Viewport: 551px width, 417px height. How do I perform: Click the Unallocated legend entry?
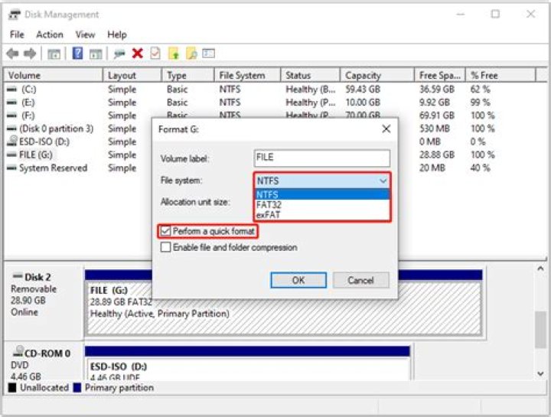39,387
